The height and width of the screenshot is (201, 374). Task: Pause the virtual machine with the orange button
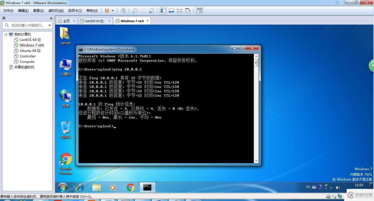(107, 11)
